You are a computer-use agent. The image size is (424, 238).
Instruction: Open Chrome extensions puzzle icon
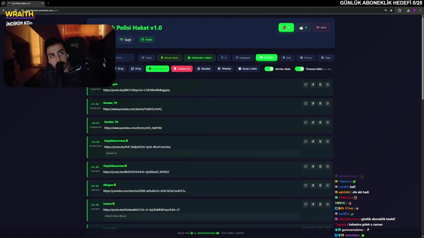click(x=399, y=10)
